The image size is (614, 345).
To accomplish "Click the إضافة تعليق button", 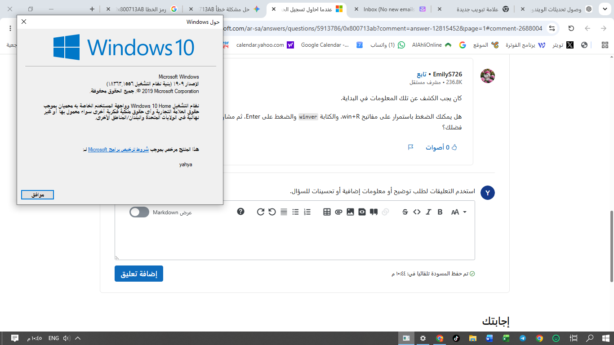I will [x=139, y=274].
